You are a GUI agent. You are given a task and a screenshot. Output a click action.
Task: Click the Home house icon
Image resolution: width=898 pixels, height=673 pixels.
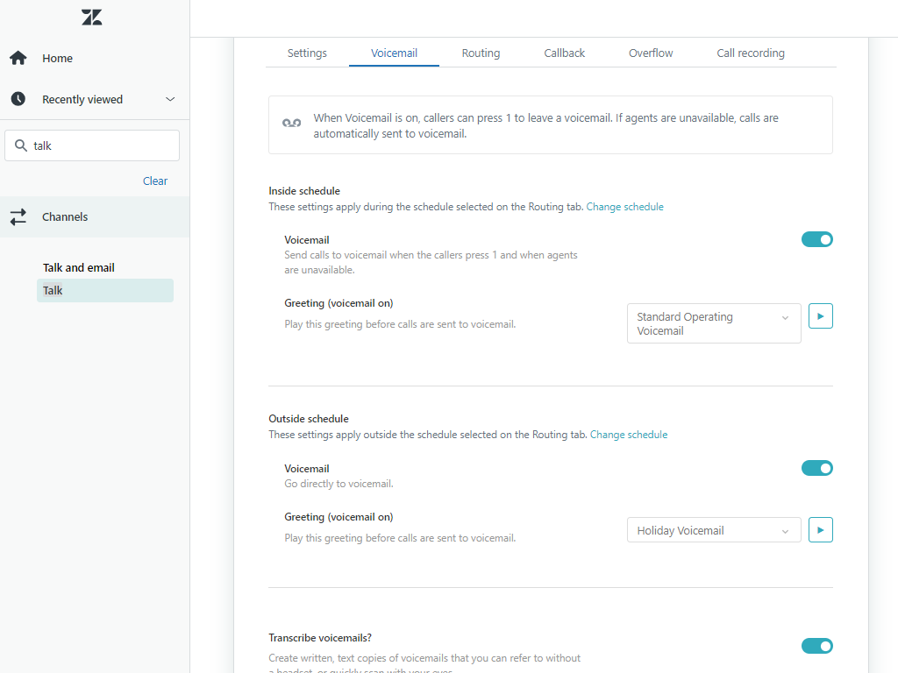[18, 58]
